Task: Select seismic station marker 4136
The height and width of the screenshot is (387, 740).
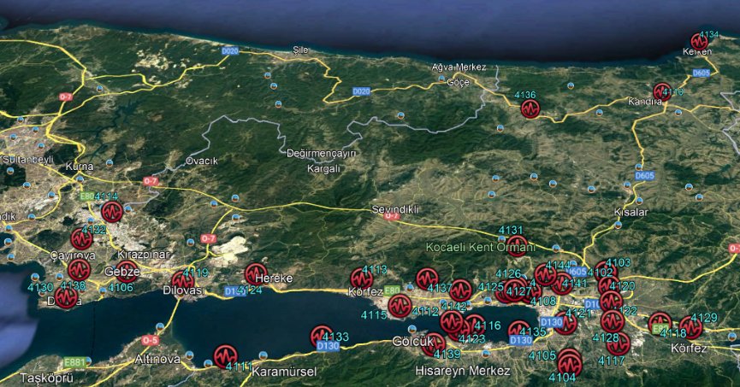Action: click(x=530, y=108)
